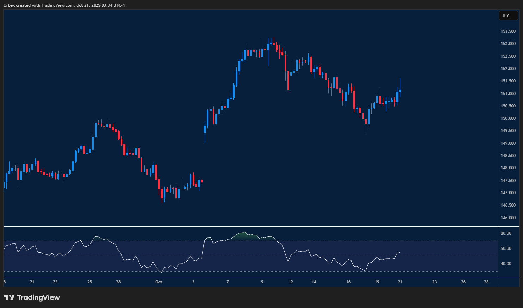The image size is (523, 308).
Task: Select the 149.000 price scale label
Action: (x=508, y=143)
